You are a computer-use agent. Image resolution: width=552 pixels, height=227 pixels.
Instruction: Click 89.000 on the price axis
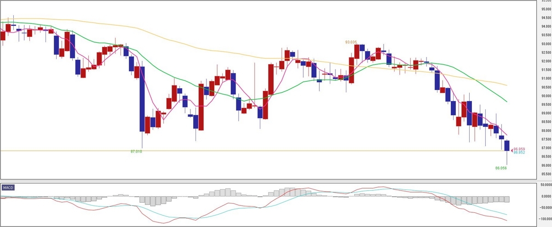[546, 113]
